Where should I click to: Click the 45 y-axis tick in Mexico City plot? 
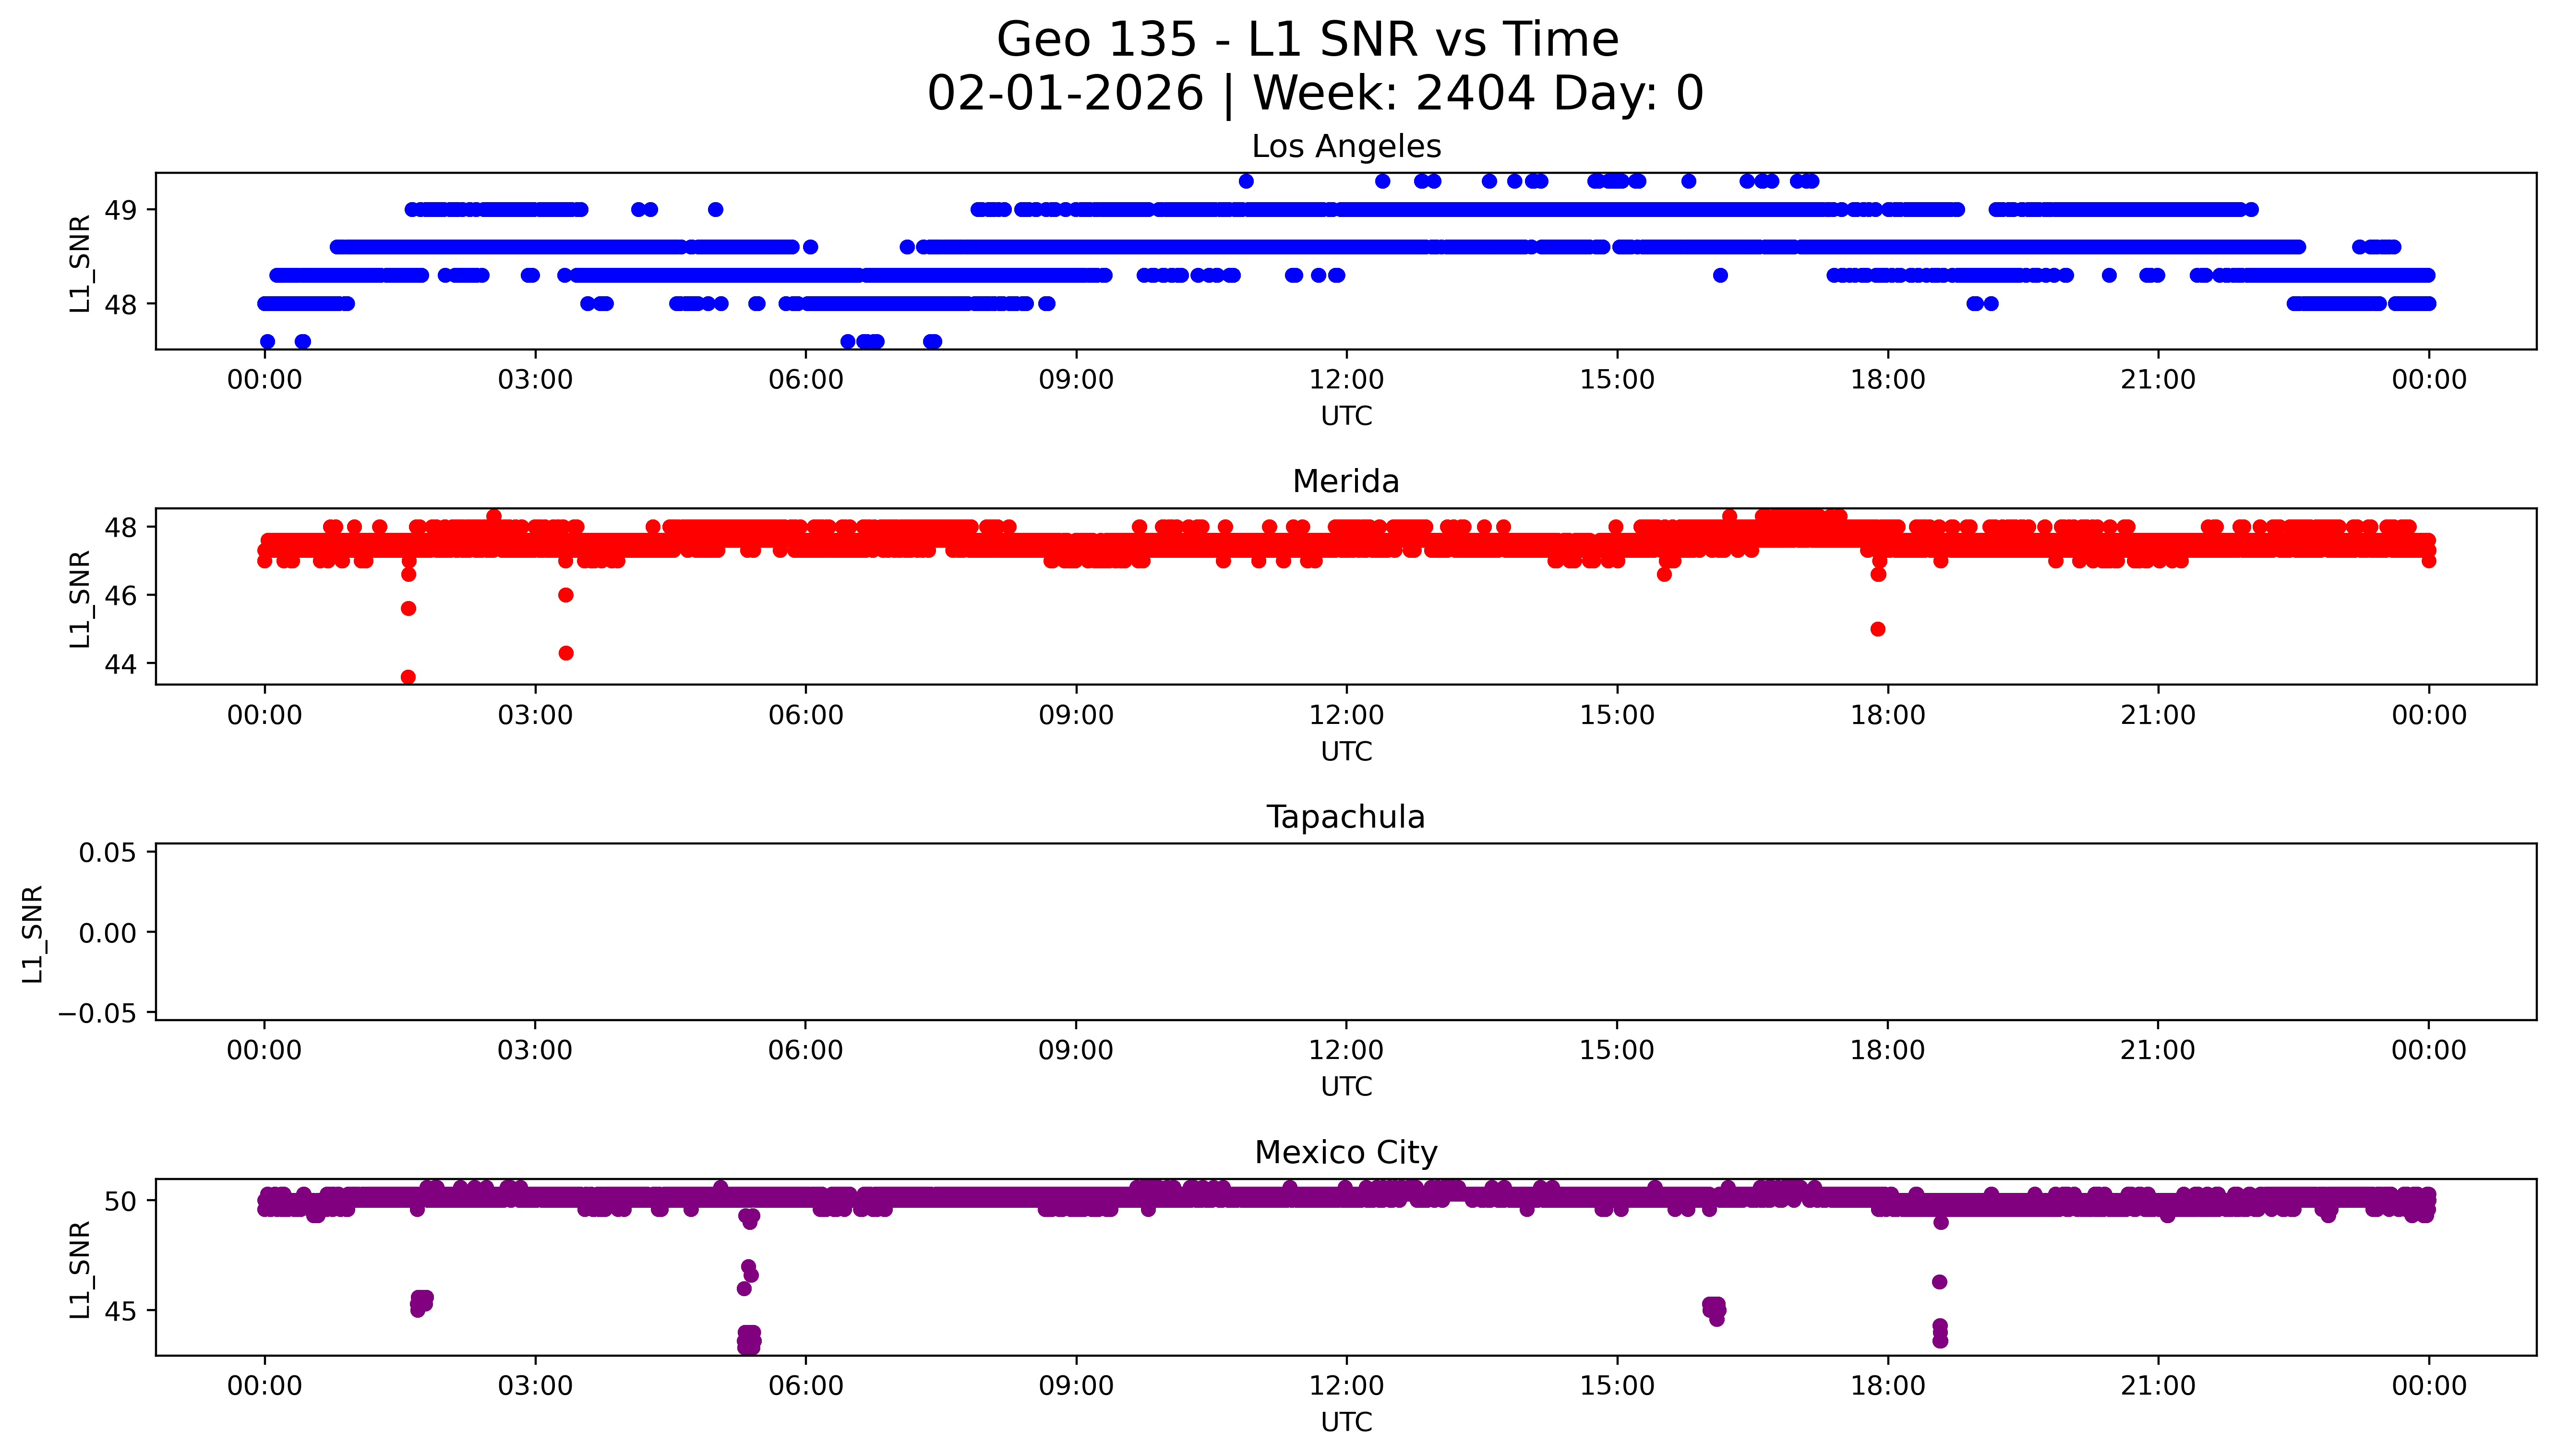pyautogui.click(x=120, y=1311)
